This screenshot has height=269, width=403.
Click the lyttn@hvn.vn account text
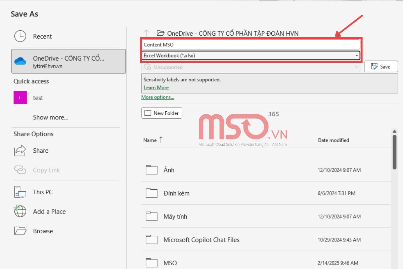coord(48,66)
